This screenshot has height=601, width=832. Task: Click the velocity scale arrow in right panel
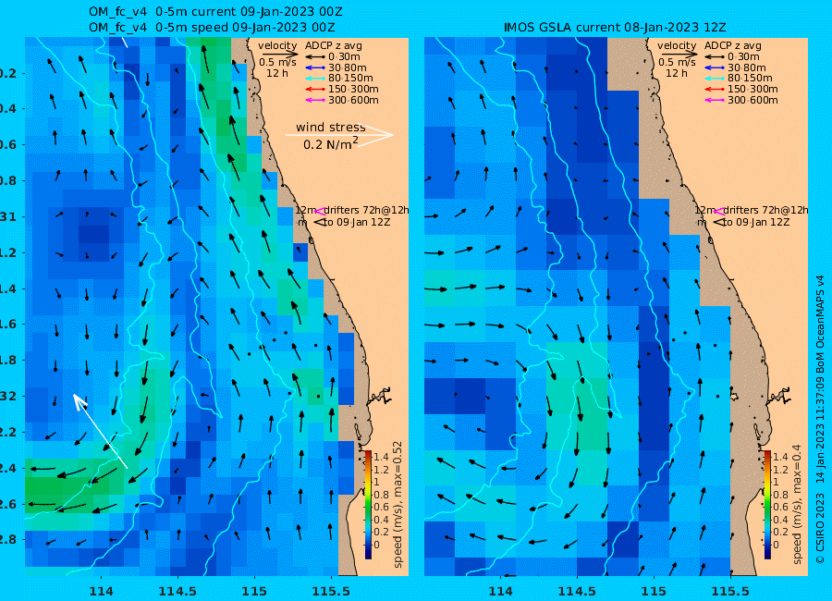click(x=679, y=55)
